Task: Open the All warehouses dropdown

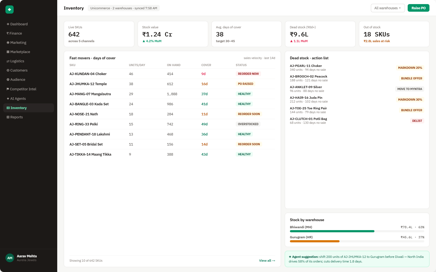Action: pos(387,8)
